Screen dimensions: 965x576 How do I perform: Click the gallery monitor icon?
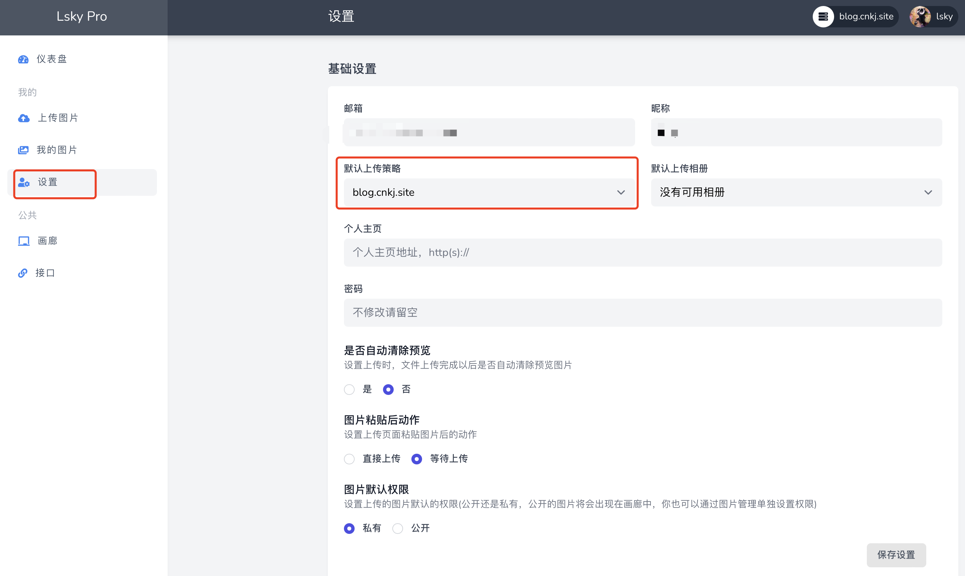(x=24, y=241)
